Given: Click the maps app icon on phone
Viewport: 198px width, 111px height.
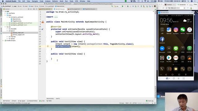Looking at the screenshot, I should (169, 30).
